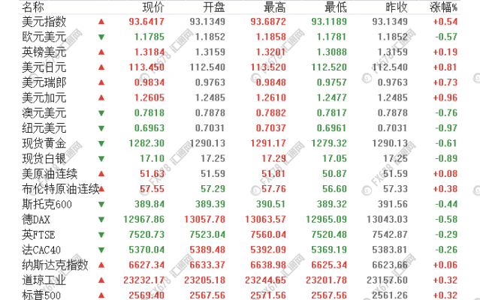Click the green down arrow next to 现货黄金
Image resolution: width=480 pixels, height=300 pixels.
coord(101,142)
